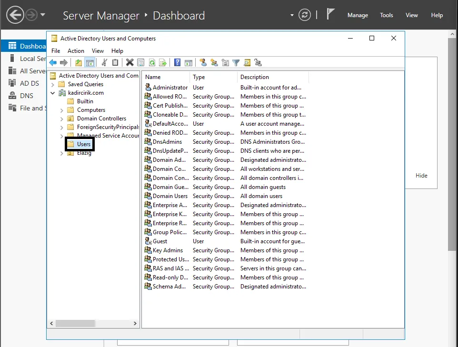Image resolution: width=458 pixels, height=347 pixels.
Task: Click the Cut scissors toolbar icon
Action: pyautogui.click(x=104, y=62)
